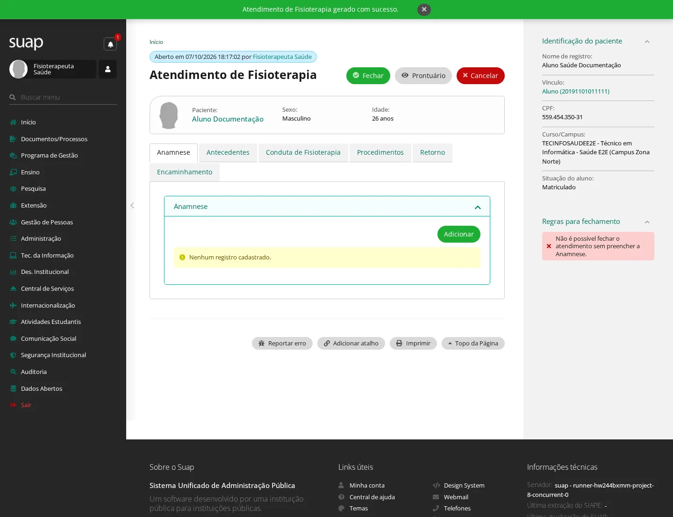Click the red Cancelar button
The width and height of the screenshot is (673, 517).
tap(480, 76)
